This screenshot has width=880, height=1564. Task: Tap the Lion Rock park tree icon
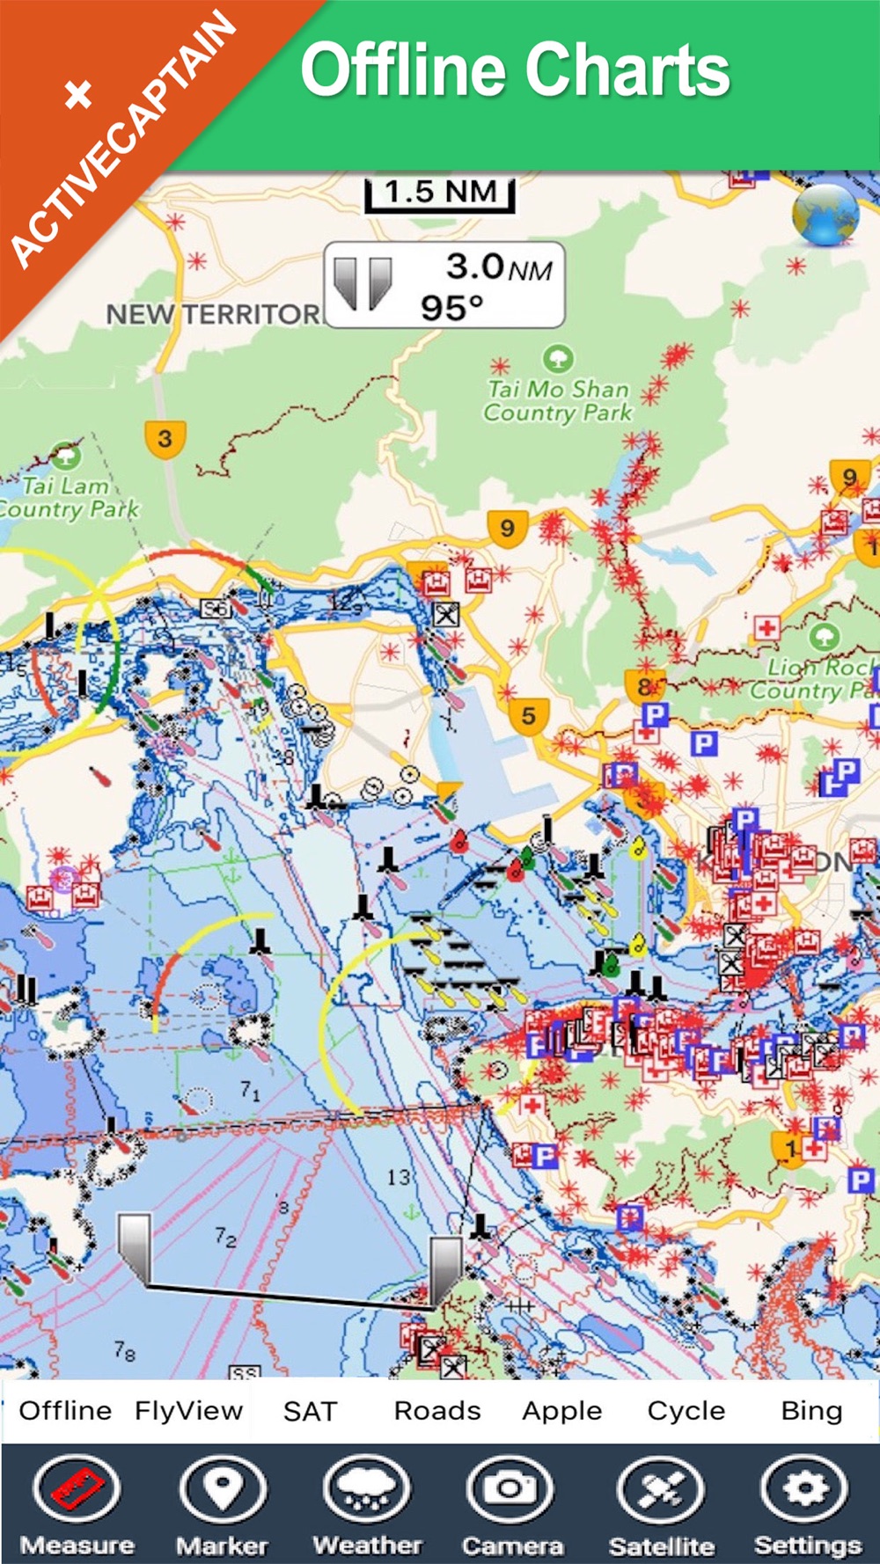(x=824, y=637)
